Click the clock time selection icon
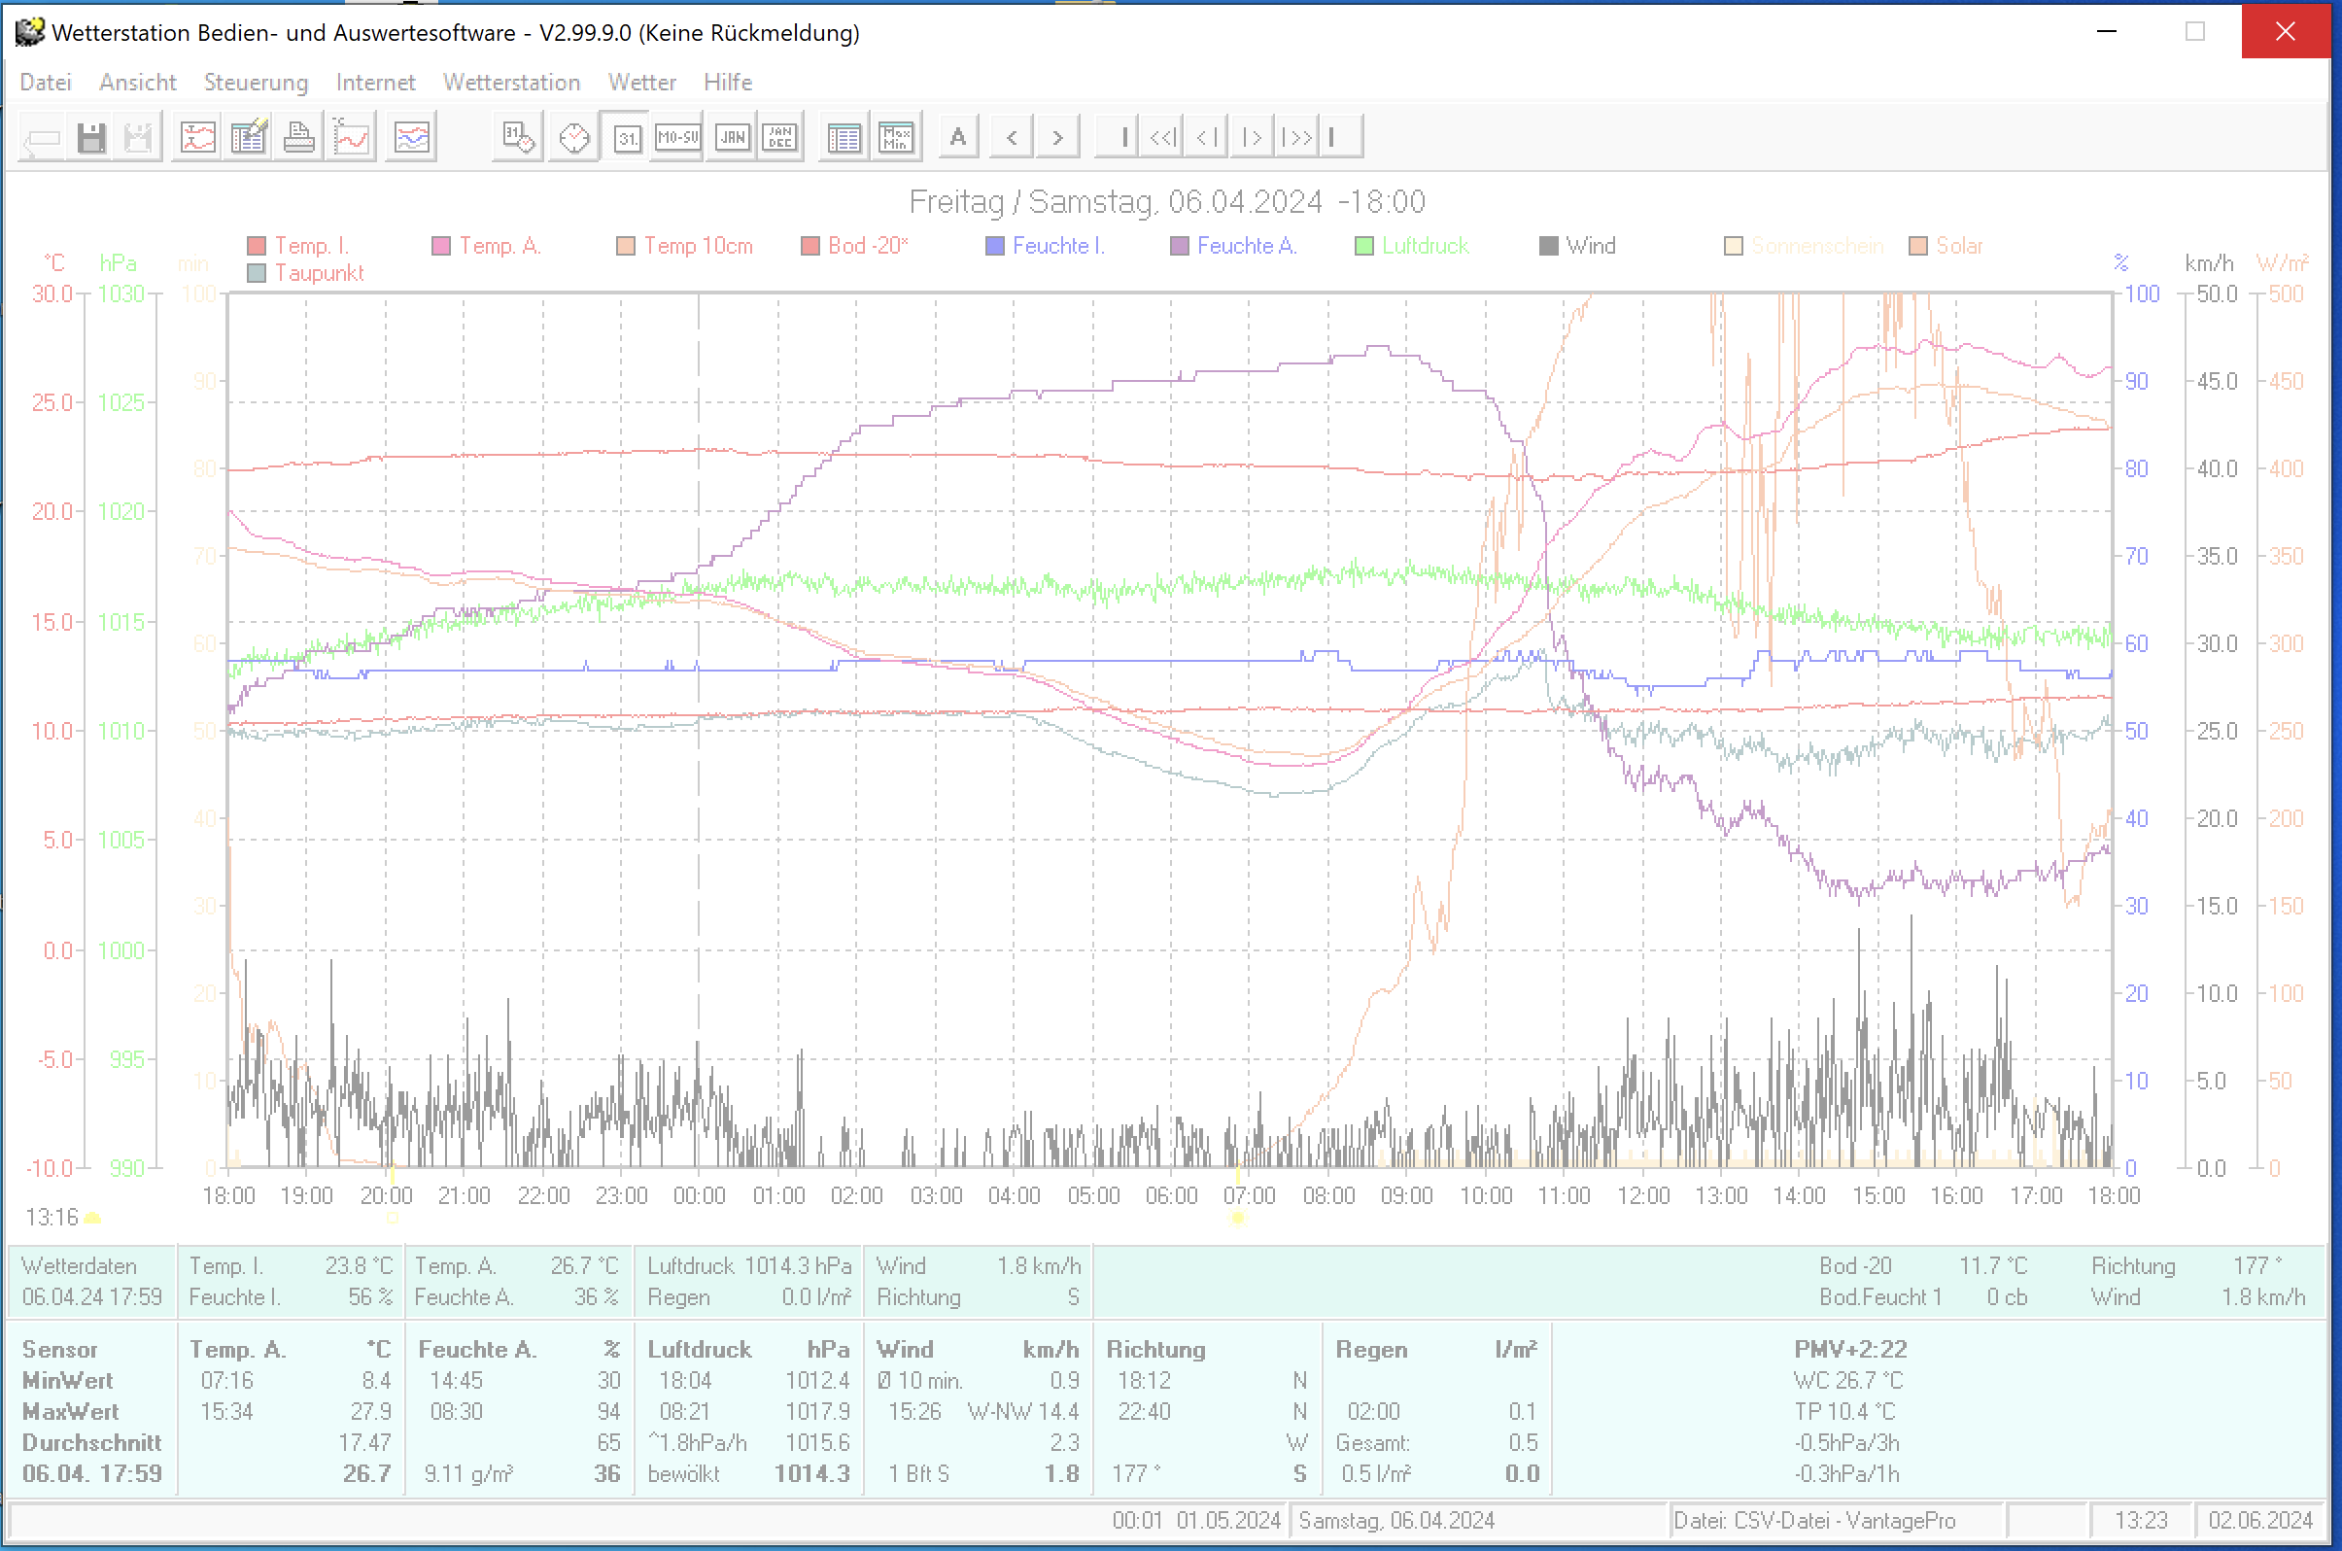Screen dimensions: 2342x1551 pos(573,137)
